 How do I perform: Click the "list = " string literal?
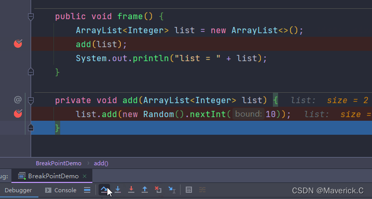198,58
